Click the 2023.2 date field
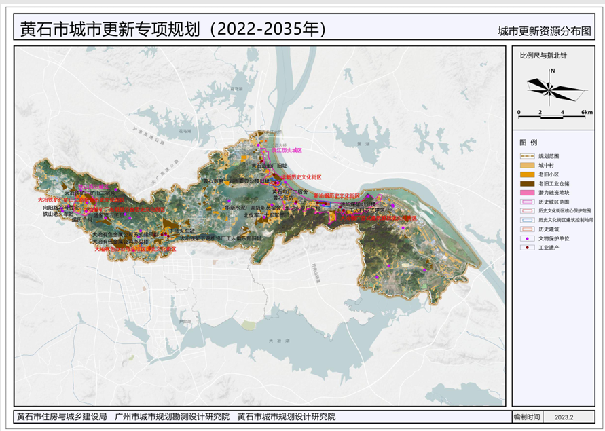The image size is (605, 431). (564, 417)
